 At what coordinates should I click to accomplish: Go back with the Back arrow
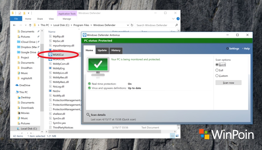14,25
